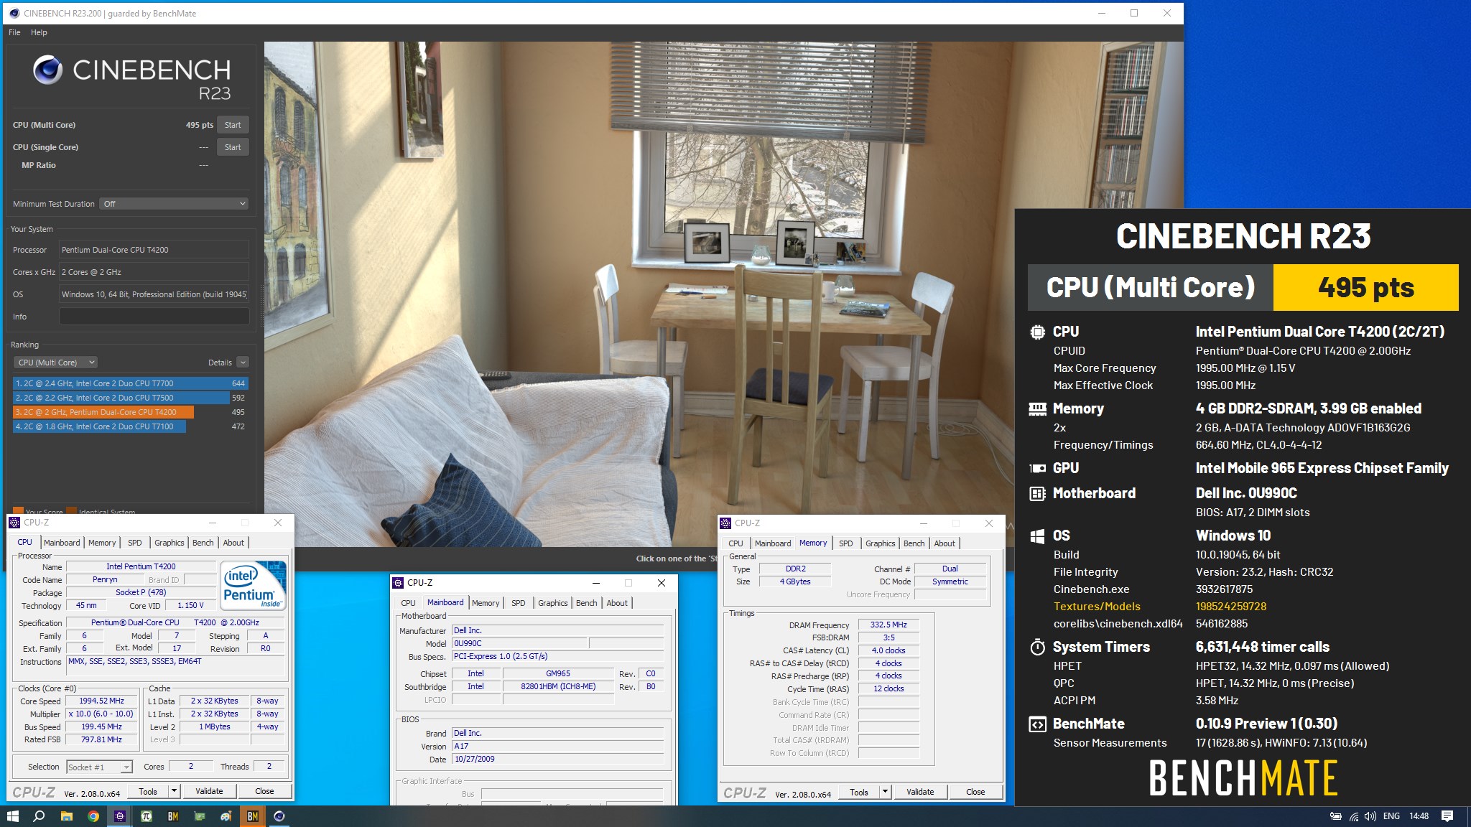Check the battery power tray icon
The image size is (1471, 827).
[x=1336, y=816]
